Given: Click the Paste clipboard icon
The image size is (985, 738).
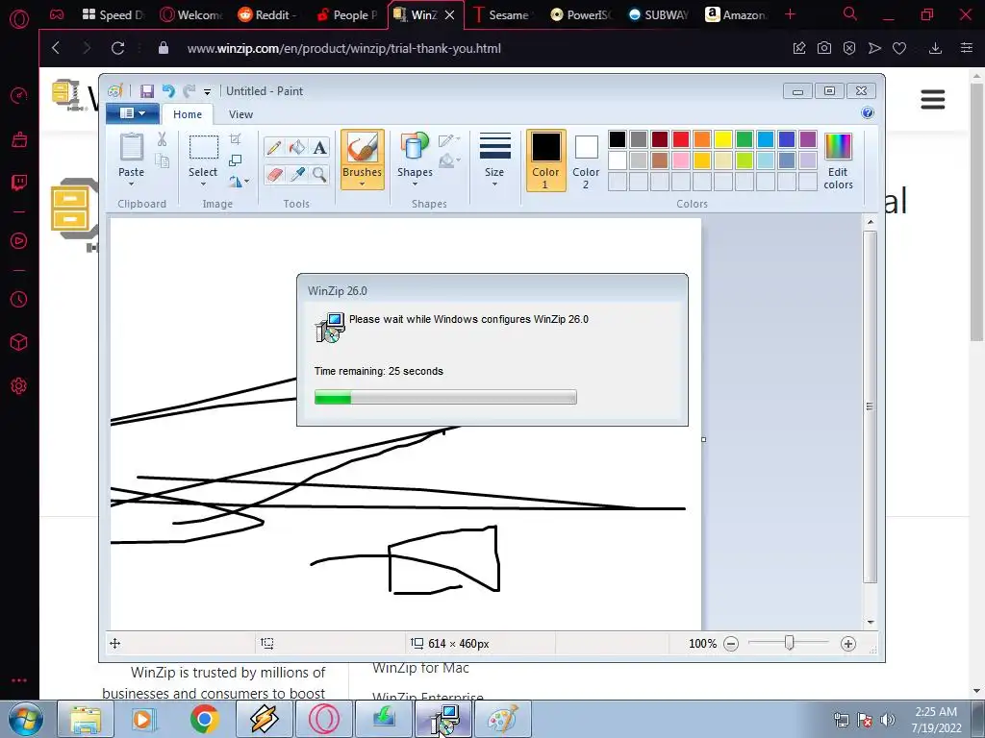Looking at the screenshot, I should click(x=131, y=147).
